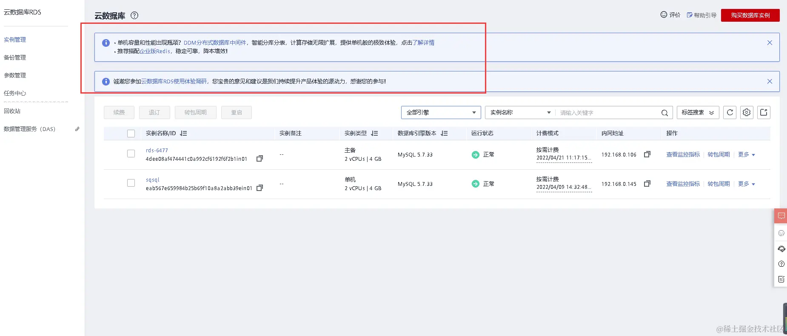Open the rds-6477 instance link

[x=157, y=150]
